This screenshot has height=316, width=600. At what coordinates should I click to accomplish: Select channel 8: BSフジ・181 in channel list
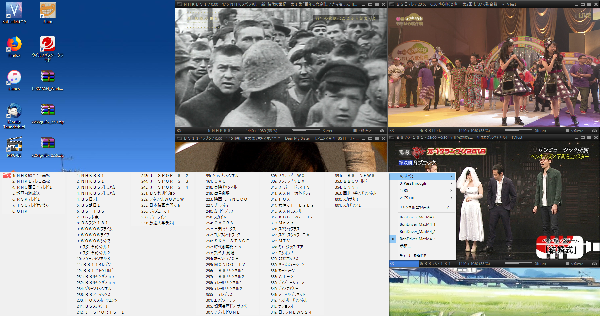[92, 223]
